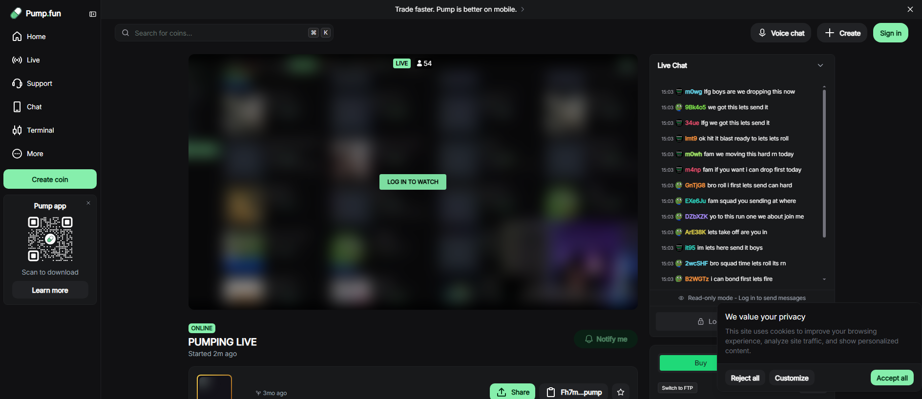Click username GnTjG8 in chat
This screenshot has height=399, width=922.
pos(695,185)
